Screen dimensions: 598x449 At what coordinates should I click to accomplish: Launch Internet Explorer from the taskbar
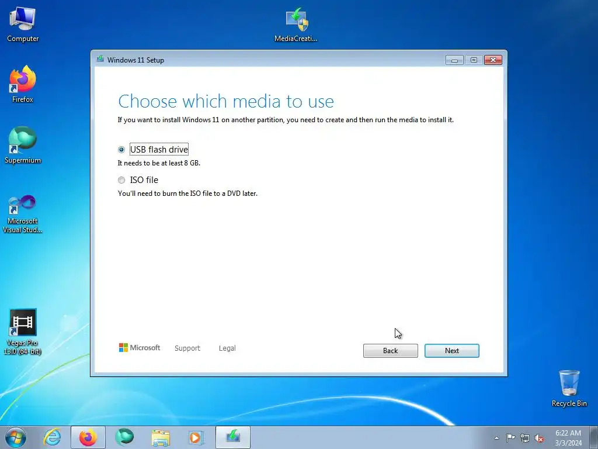[52, 437]
